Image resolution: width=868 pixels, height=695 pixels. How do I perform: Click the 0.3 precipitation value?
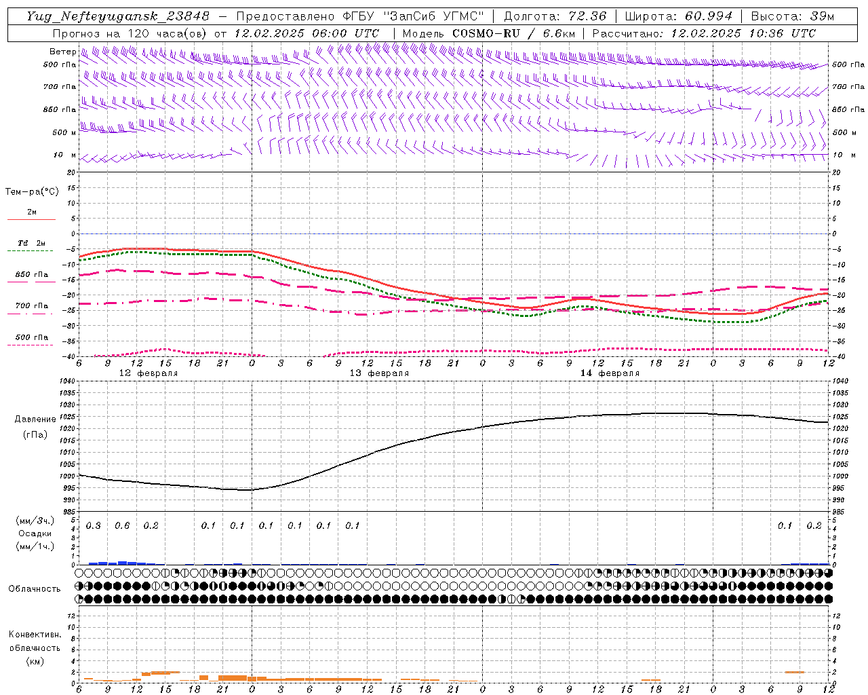[94, 526]
